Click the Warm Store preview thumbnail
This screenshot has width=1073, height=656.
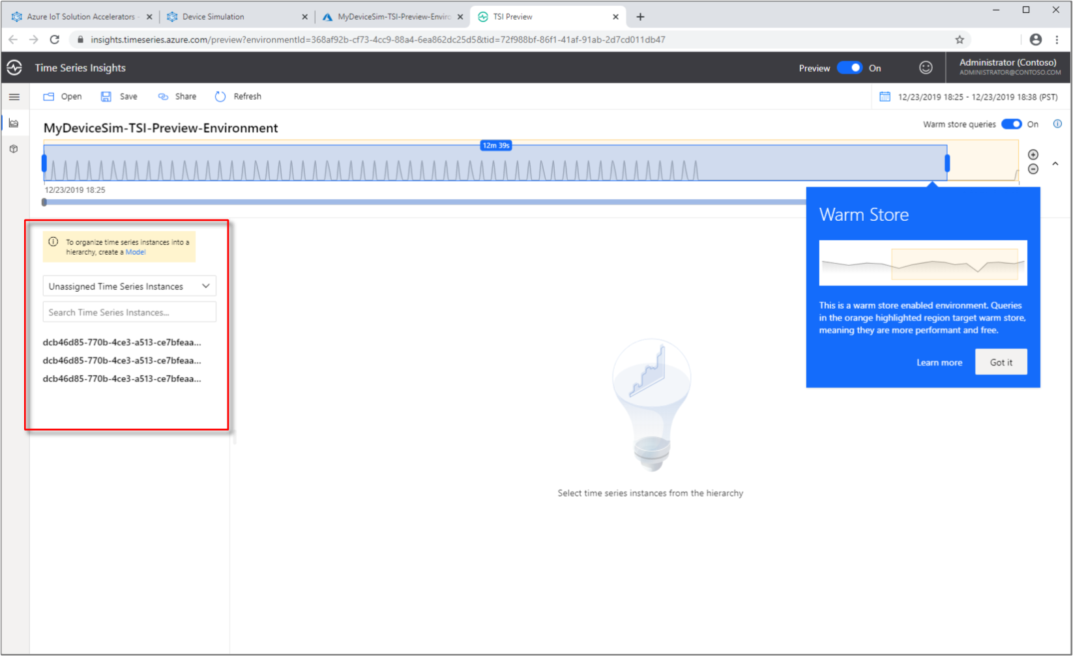923,263
